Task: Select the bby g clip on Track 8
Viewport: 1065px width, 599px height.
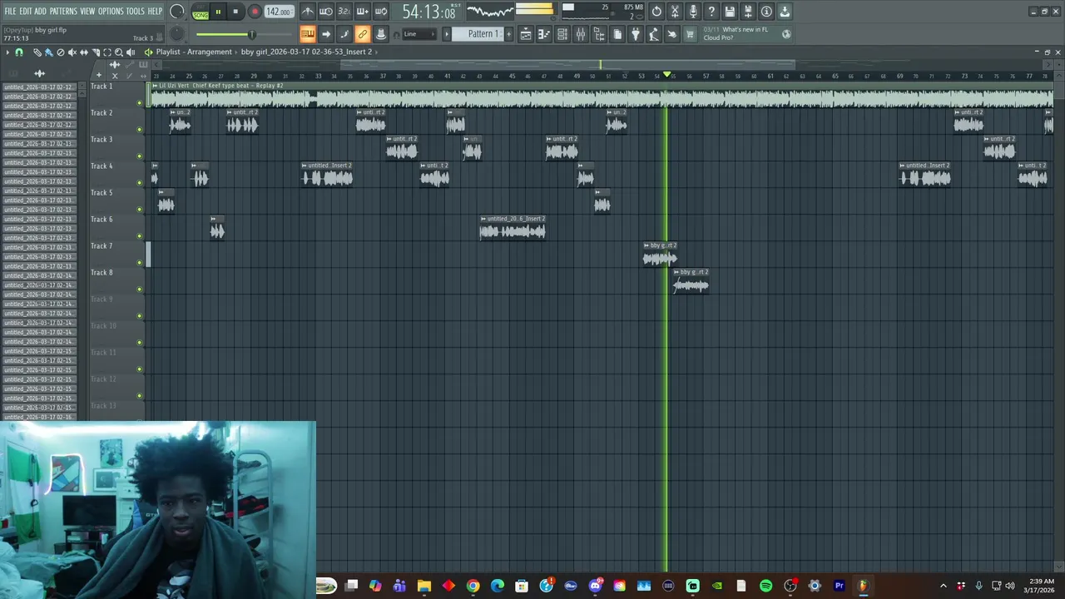Action: tap(691, 283)
